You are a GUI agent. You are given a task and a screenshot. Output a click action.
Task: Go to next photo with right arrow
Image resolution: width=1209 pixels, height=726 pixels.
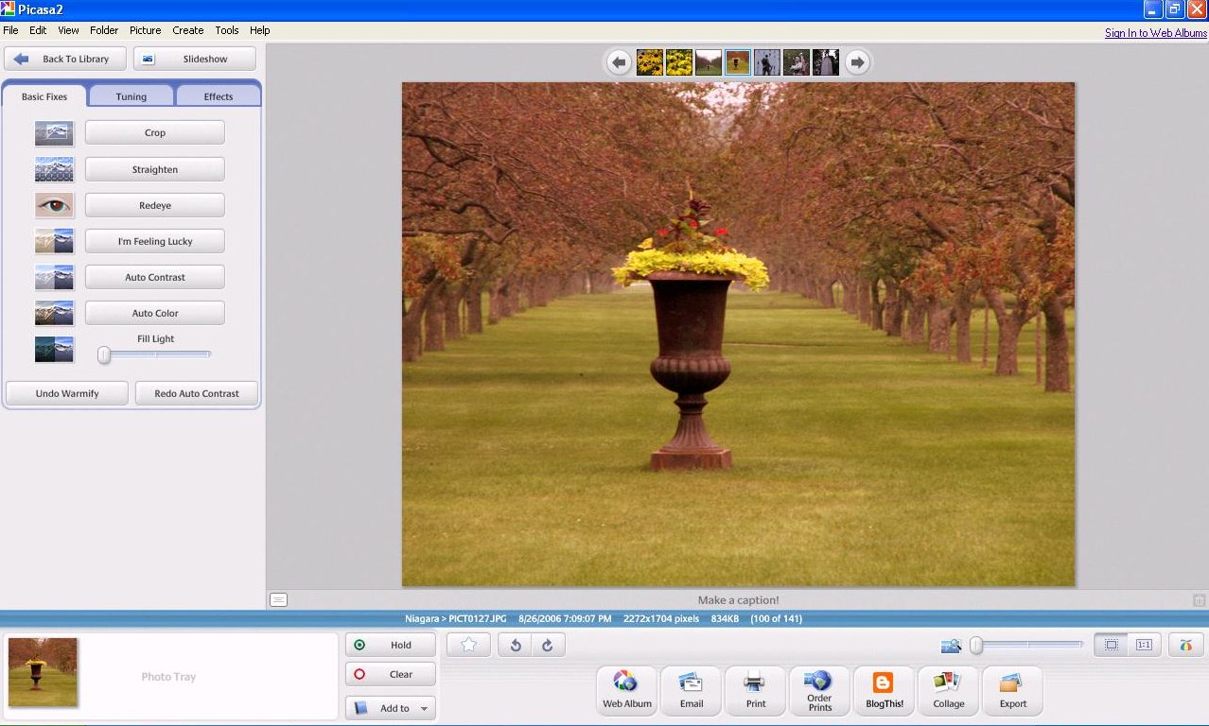coord(857,62)
